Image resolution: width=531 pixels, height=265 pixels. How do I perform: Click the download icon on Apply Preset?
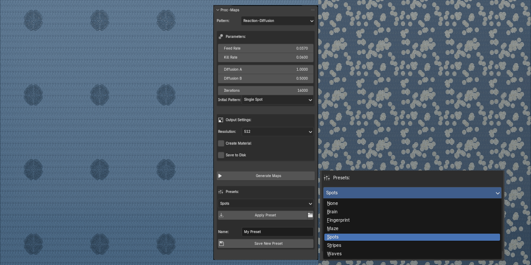(221, 215)
